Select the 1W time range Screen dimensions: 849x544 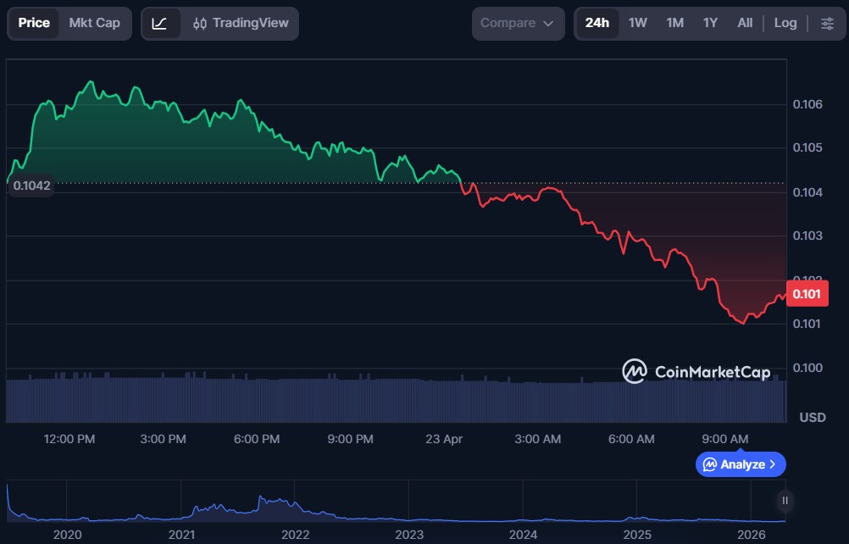click(x=638, y=23)
